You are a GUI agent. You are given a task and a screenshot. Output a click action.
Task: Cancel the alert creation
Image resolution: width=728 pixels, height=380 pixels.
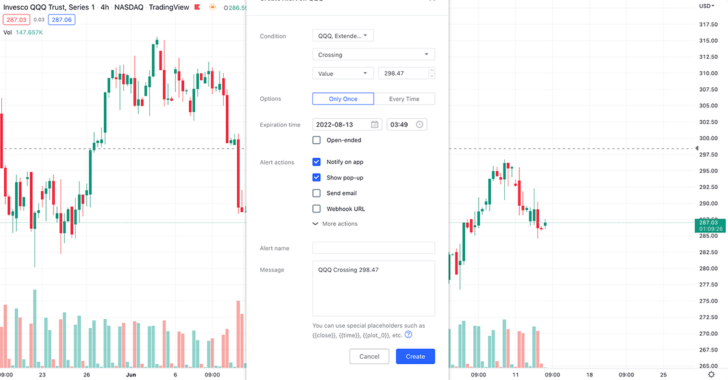[x=369, y=356]
